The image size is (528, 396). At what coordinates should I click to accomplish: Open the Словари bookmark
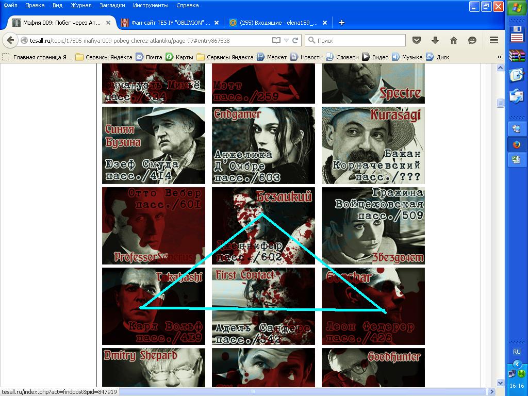click(342, 57)
